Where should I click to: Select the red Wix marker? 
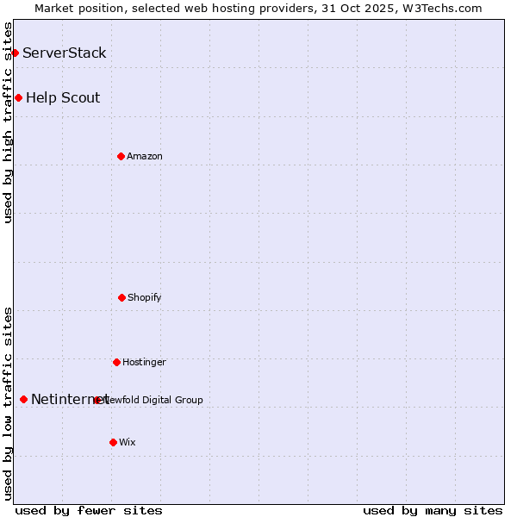coord(113,442)
